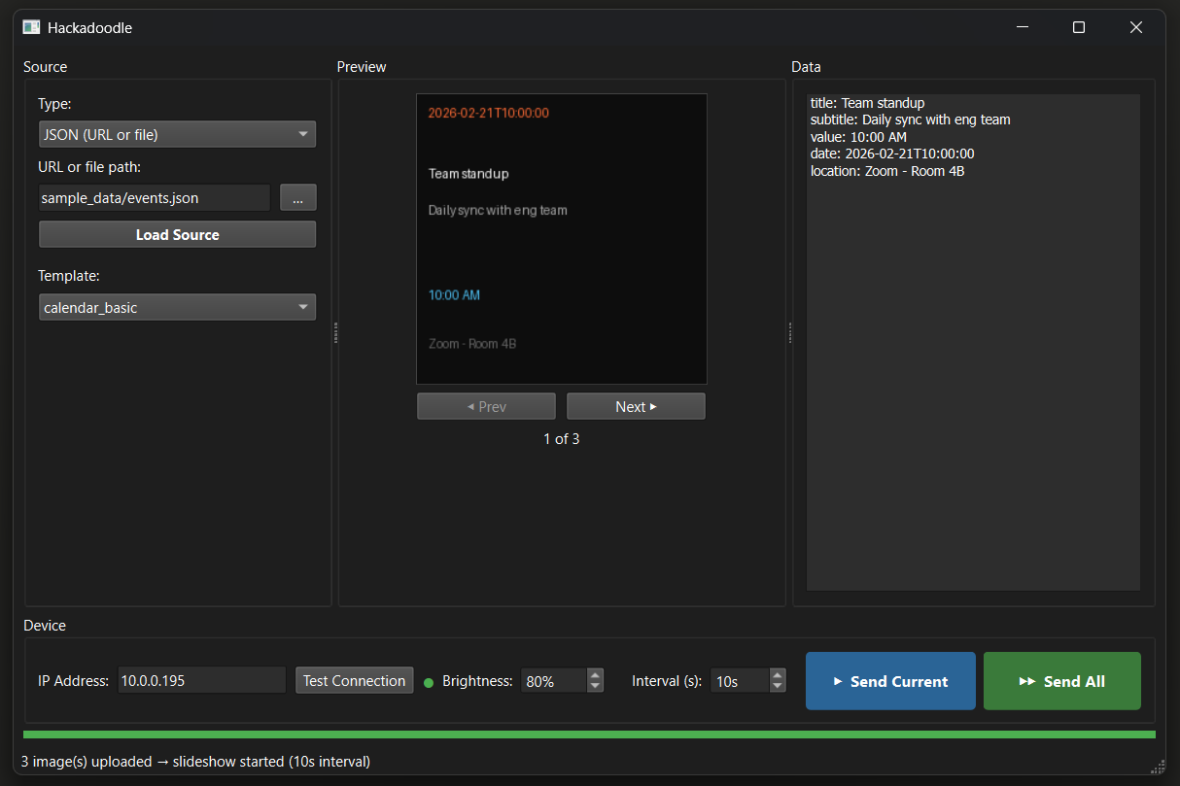Click the calendar preview image
Screen dimensions: 1180x786
(561, 238)
